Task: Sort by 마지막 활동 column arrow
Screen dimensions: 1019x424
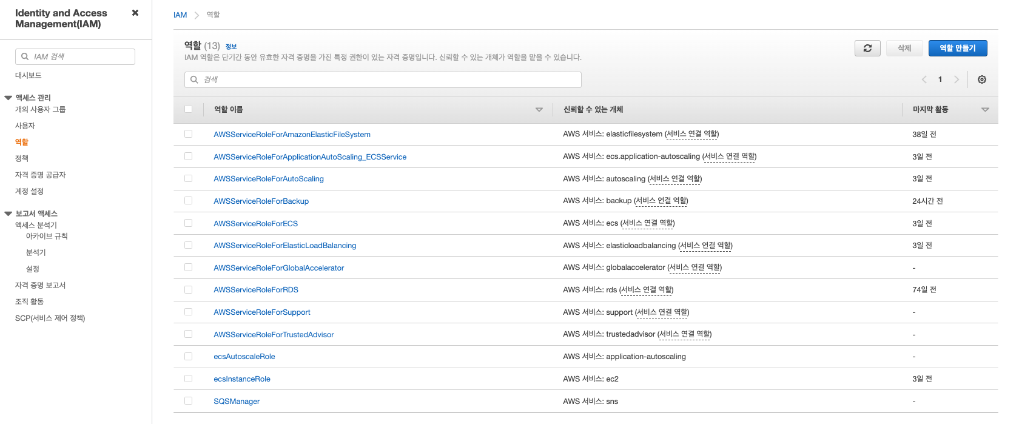Action: pos(985,110)
